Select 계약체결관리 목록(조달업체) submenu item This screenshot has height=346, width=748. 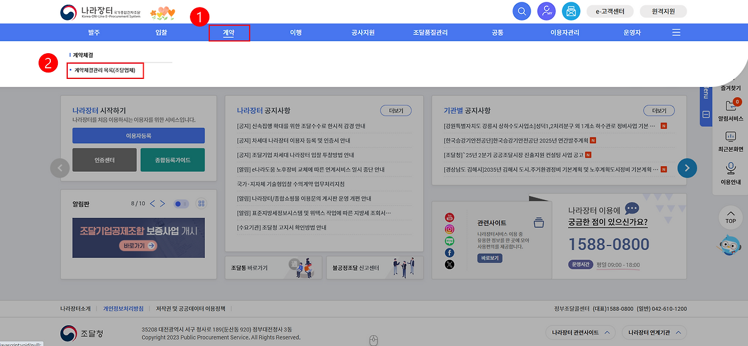tap(105, 70)
